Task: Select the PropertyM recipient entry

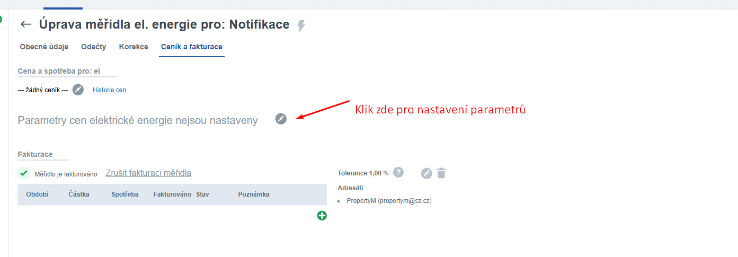Action: (x=389, y=201)
